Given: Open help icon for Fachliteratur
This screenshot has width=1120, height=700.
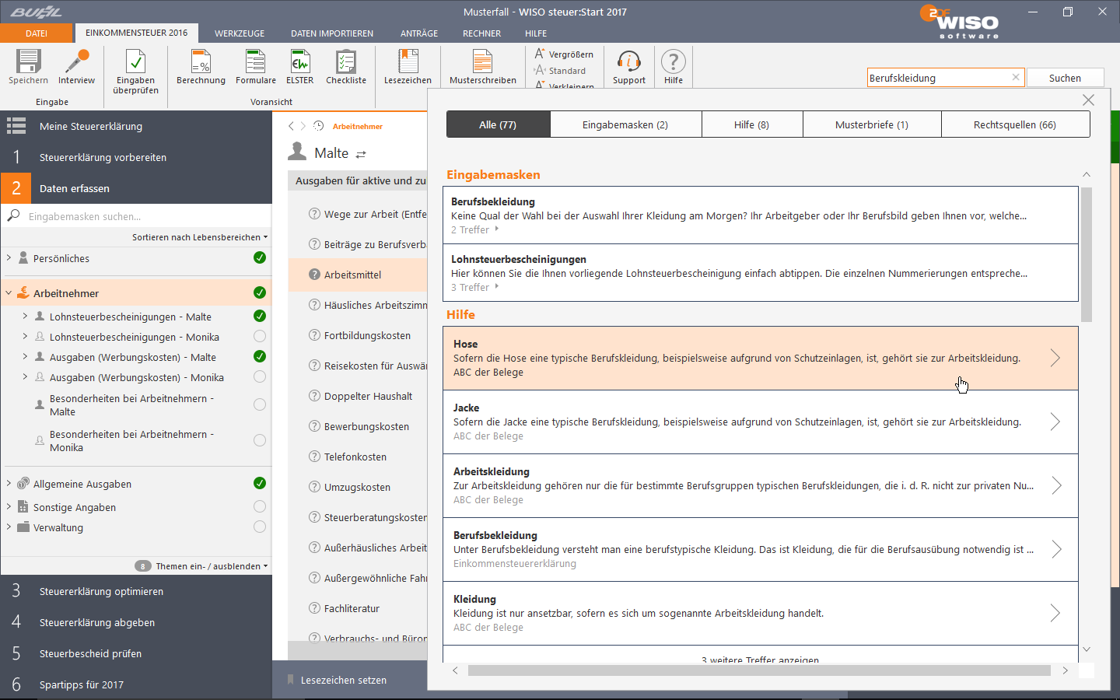Looking at the screenshot, I should [x=314, y=608].
